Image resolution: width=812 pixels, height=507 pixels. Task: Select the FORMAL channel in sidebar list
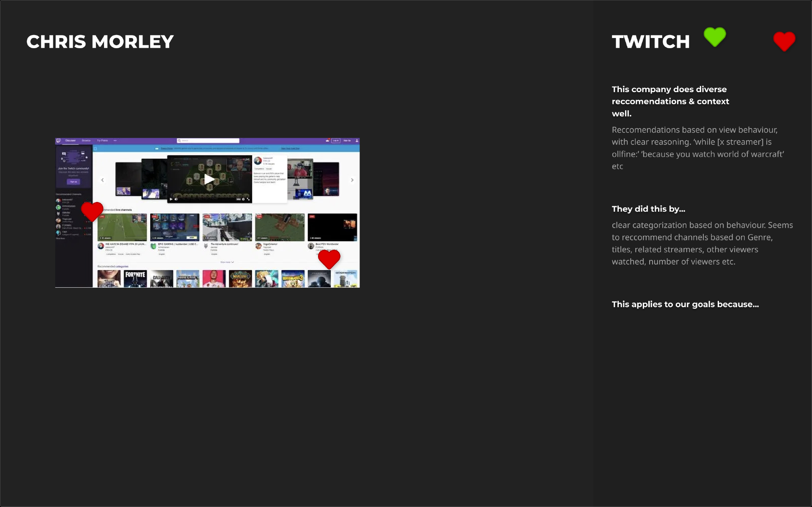pos(74,226)
